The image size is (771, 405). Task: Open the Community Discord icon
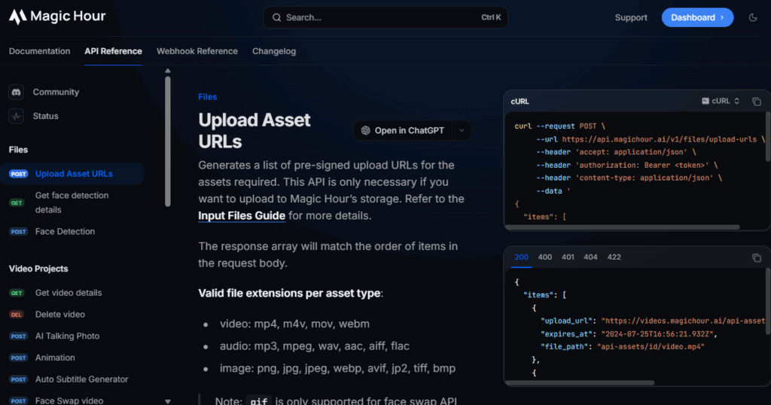[x=17, y=92]
